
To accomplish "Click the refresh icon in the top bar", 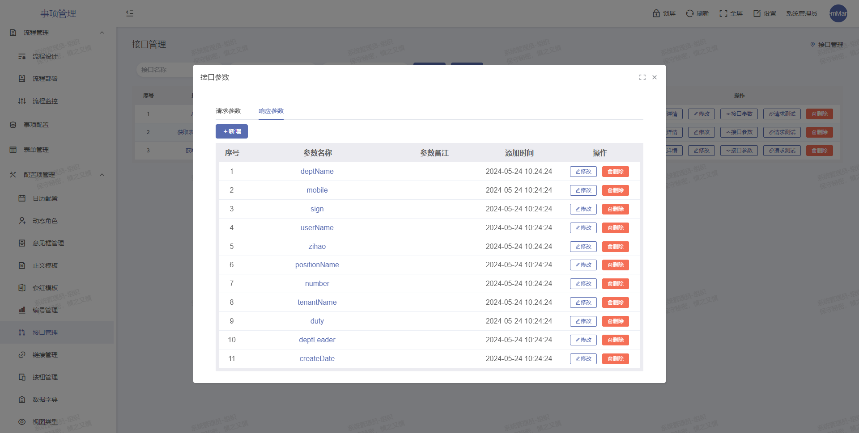I will tap(690, 13).
